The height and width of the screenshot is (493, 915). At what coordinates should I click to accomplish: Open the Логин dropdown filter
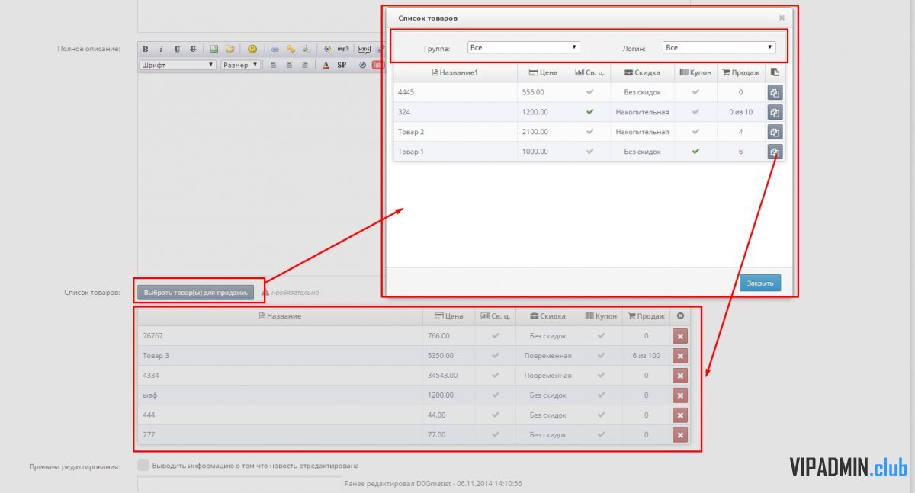tap(718, 48)
